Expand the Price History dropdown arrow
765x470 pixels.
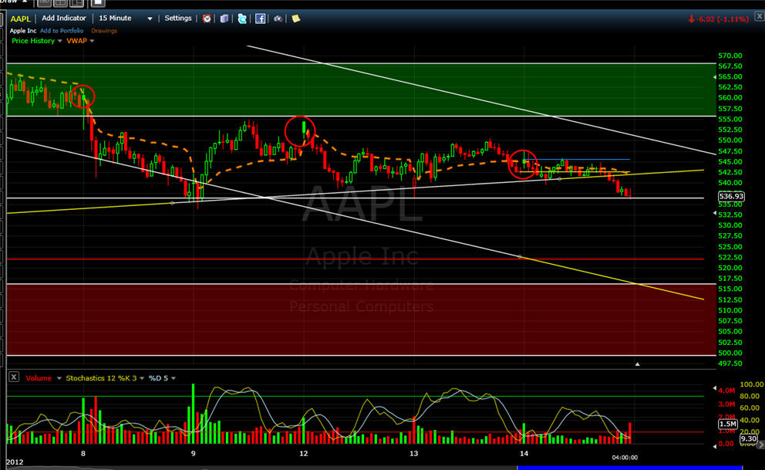pyautogui.click(x=60, y=41)
